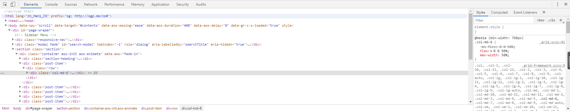Image resolution: width=570 pixels, height=111 pixels.
Task: Select the html lang zh_Hans_CN line
Action: pyautogui.click(x=58, y=16)
